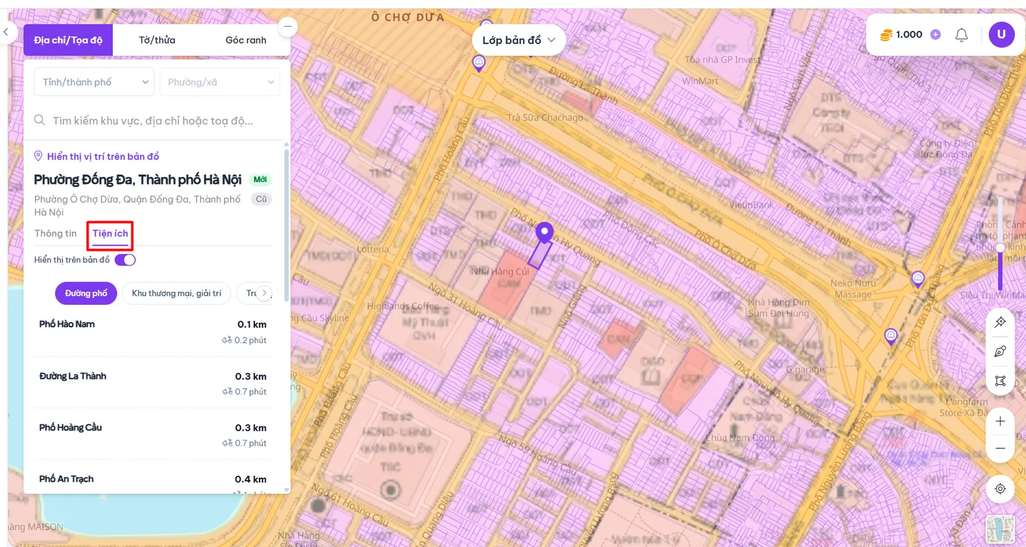This screenshot has width=1026, height=547.
Task: Select the Phố An Trạch row
Action: pos(153,479)
